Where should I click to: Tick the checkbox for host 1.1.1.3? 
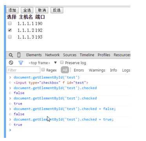[x=10, y=37]
